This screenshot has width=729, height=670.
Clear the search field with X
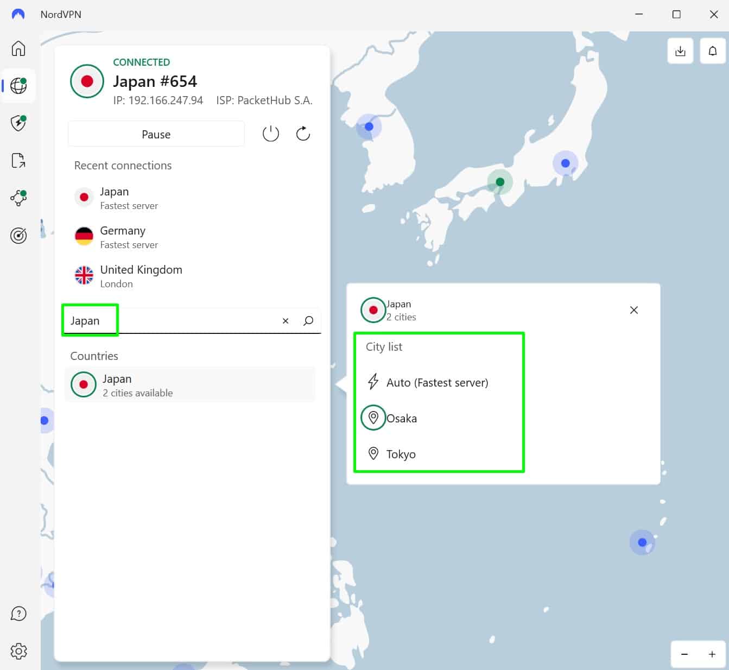(286, 321)
